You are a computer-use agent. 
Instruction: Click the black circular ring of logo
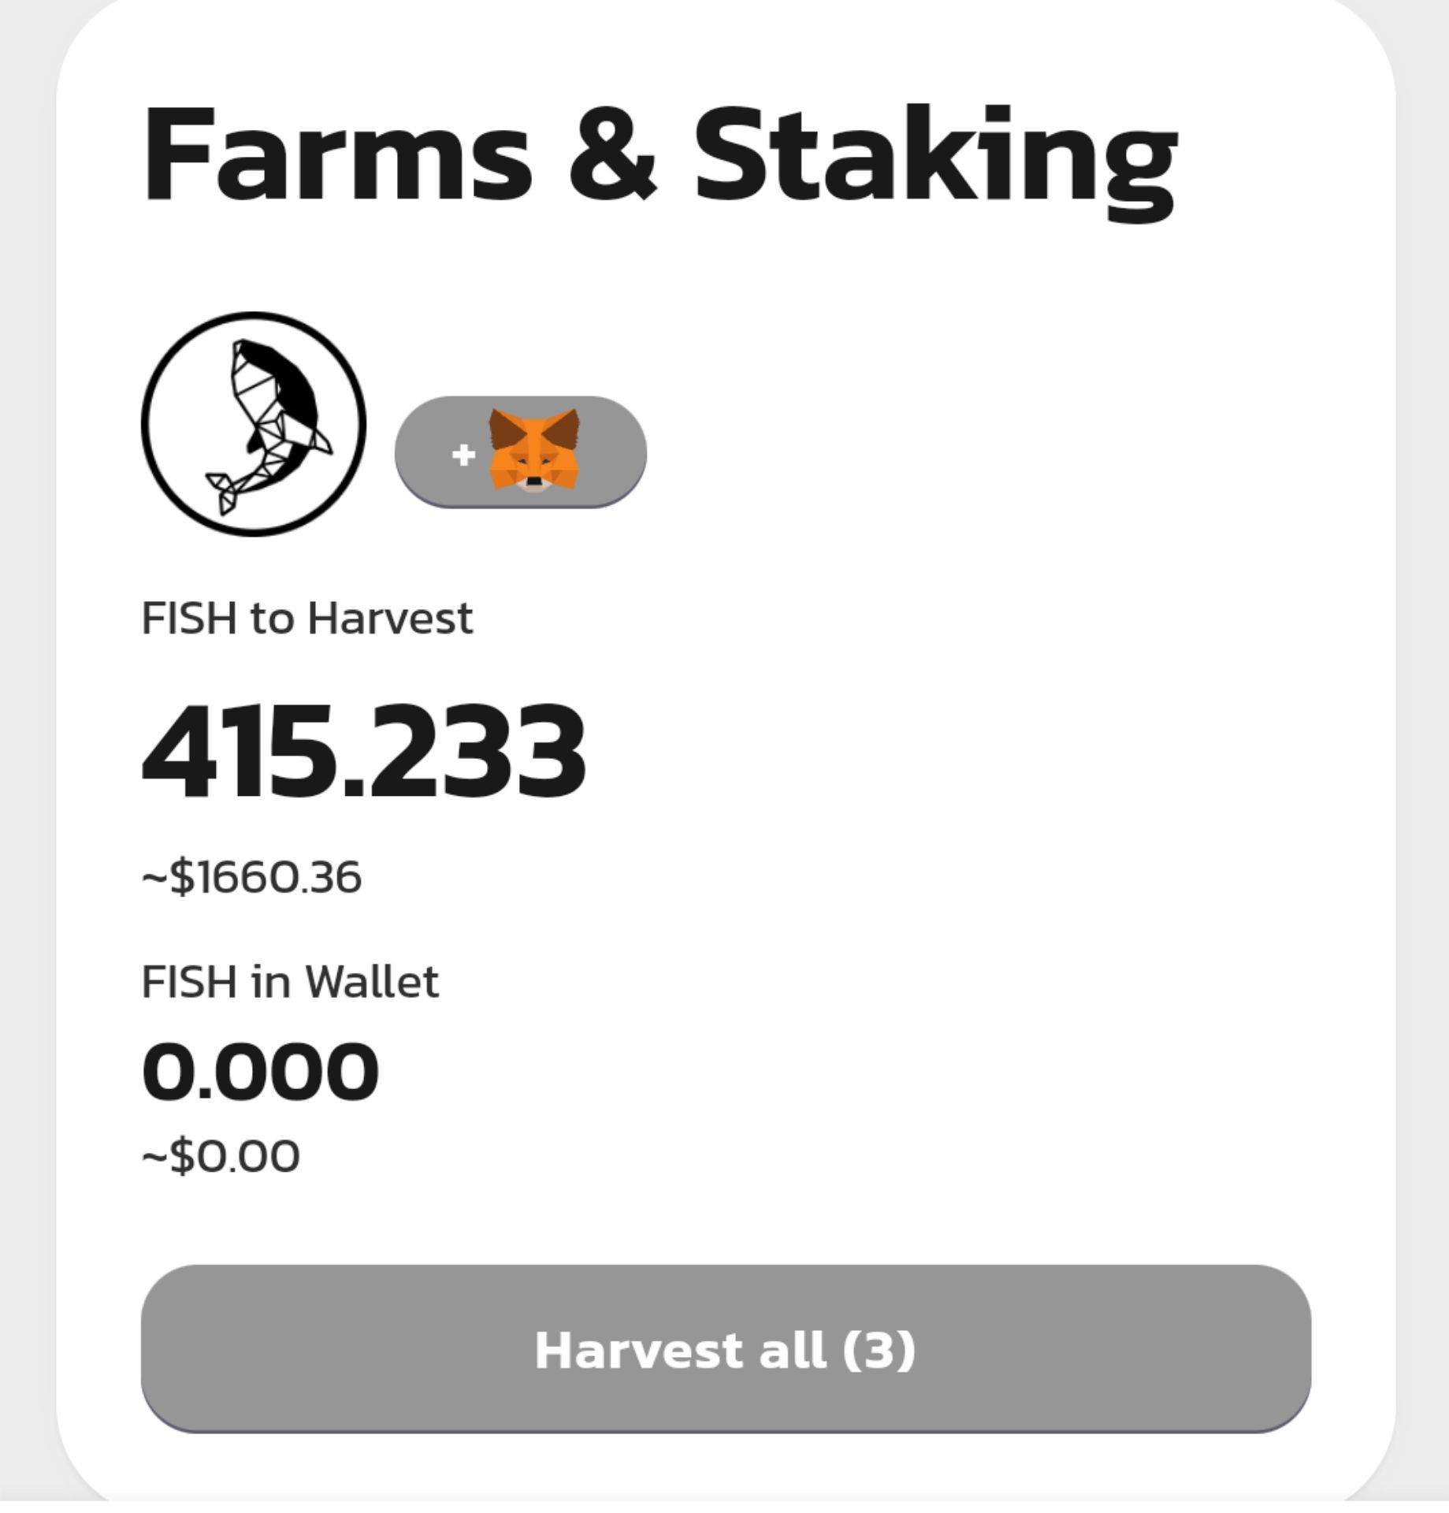coord(254,317)
